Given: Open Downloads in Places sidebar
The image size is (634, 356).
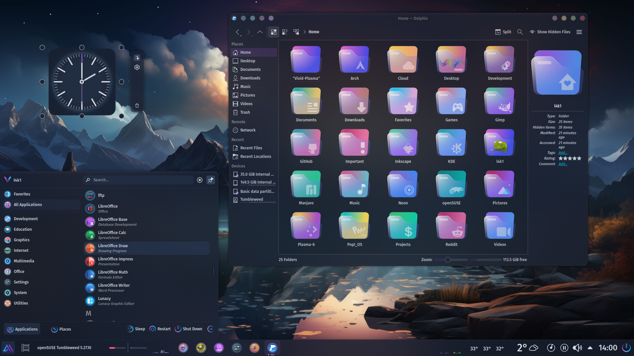Looking at the screenshot, I should (x=254, y=78).
